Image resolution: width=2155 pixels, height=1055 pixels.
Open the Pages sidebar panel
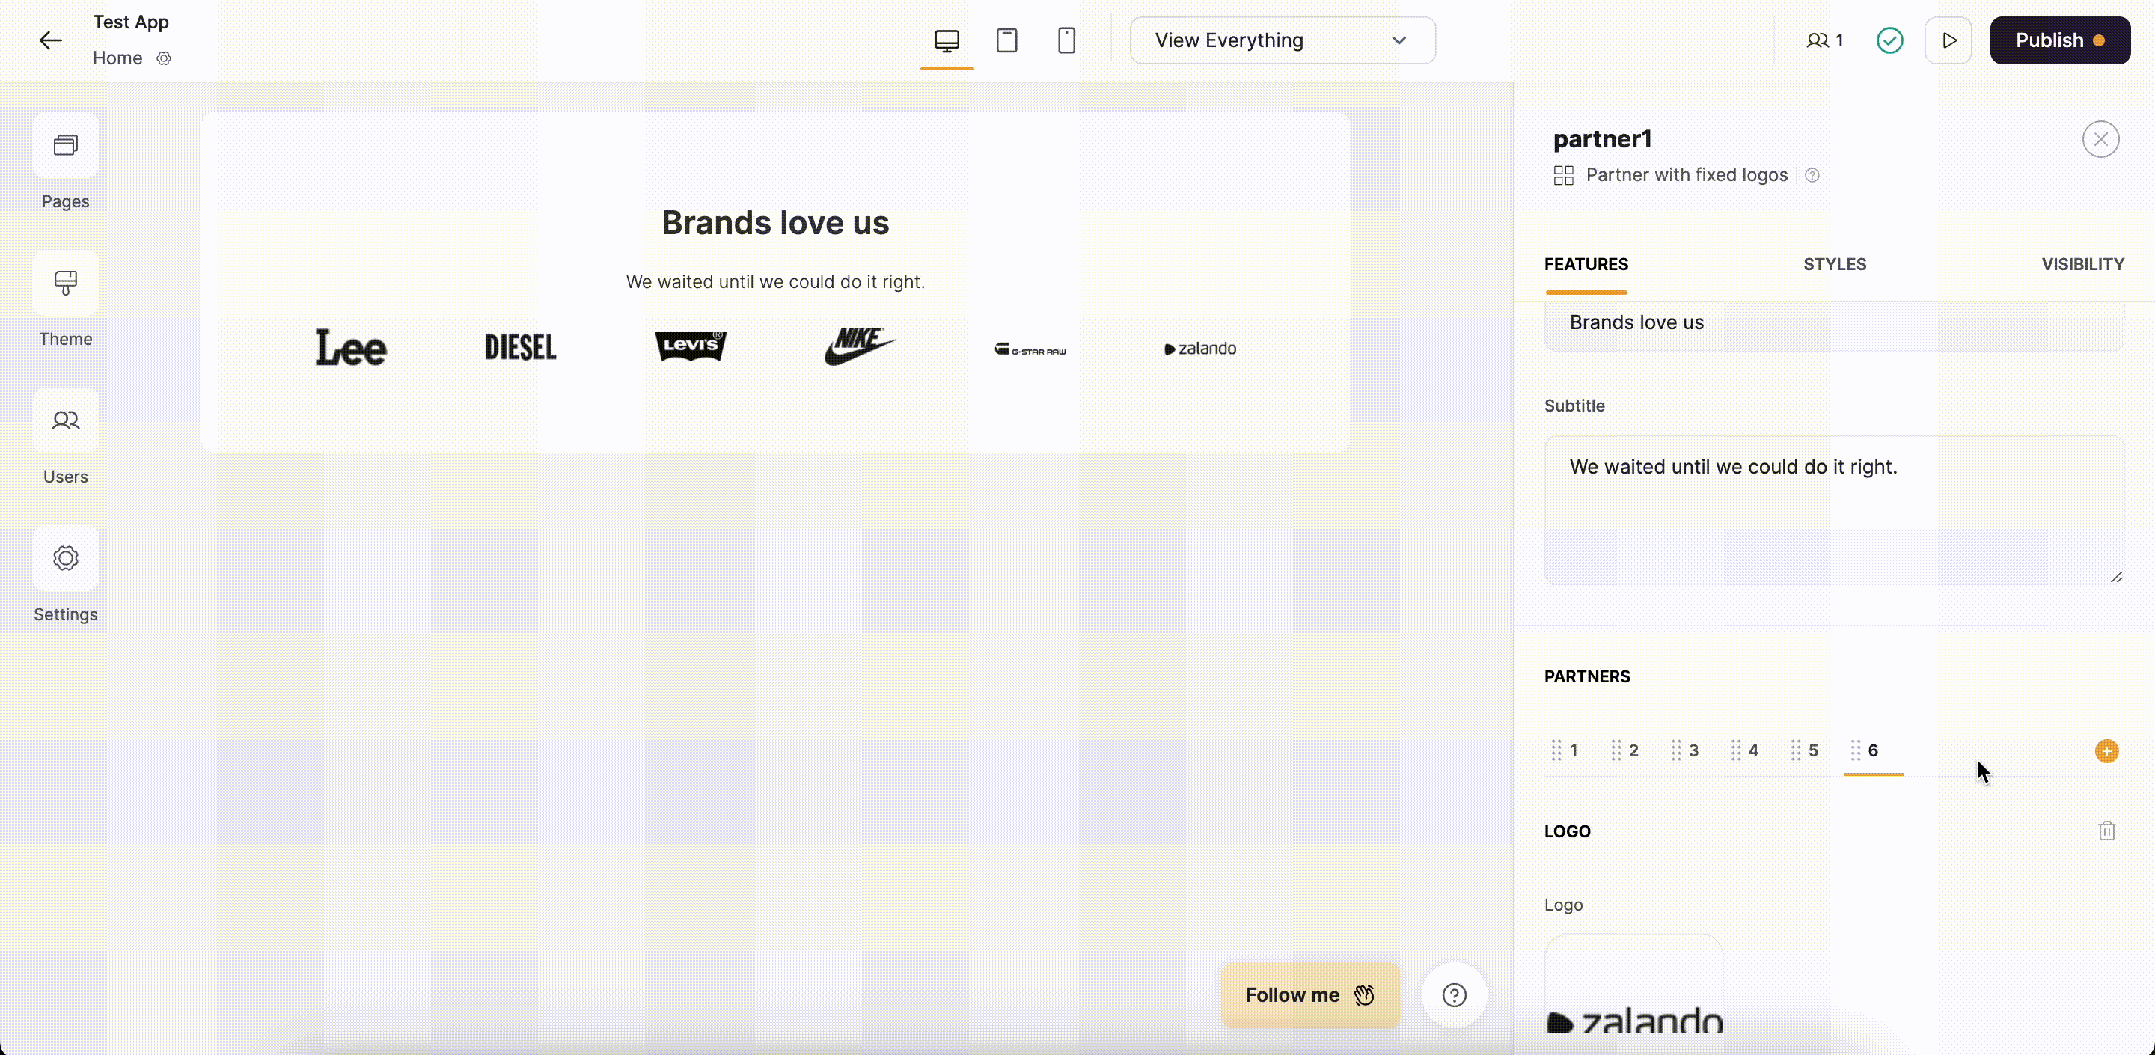pos(65,147)
